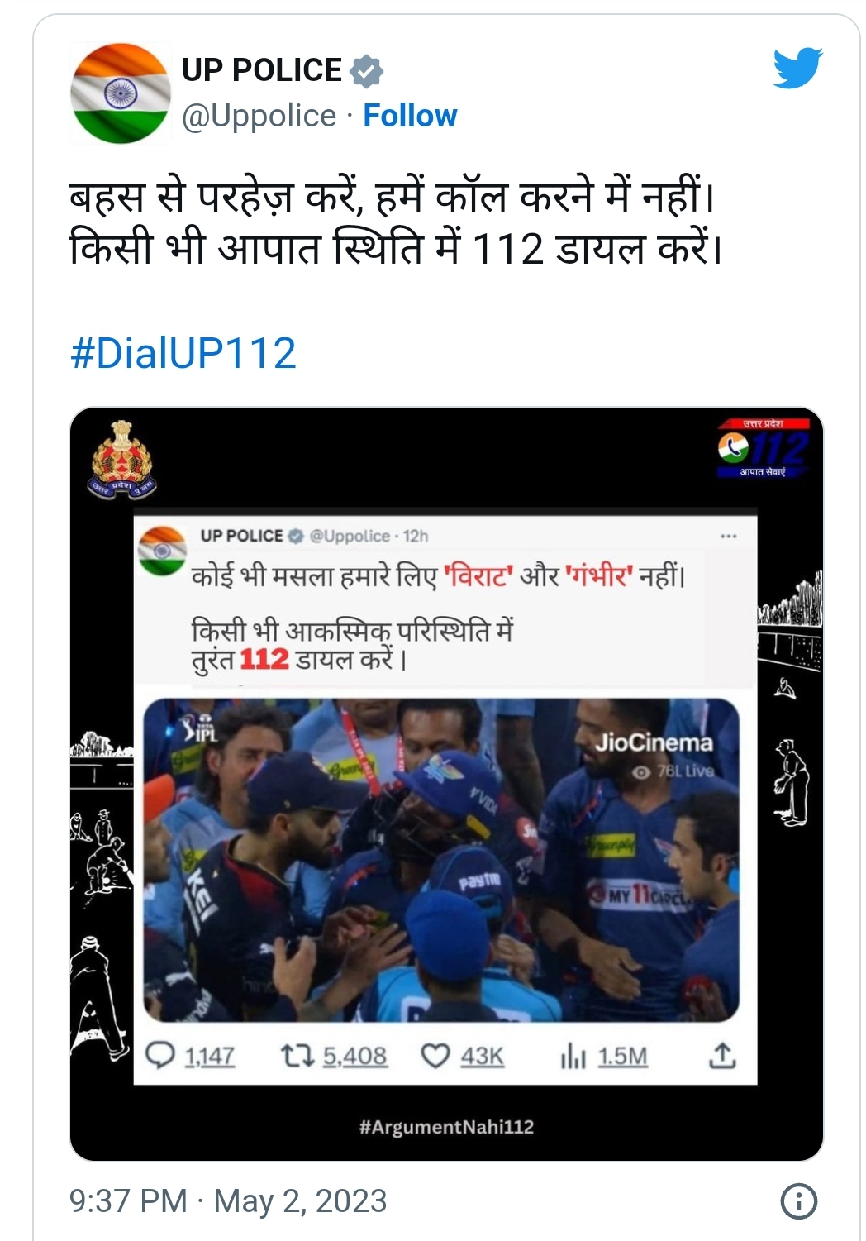This screenshot has height=1241, width=866.
Task: Open the cricket players photo in embedded tweet
Action: [x=441, y=860]
